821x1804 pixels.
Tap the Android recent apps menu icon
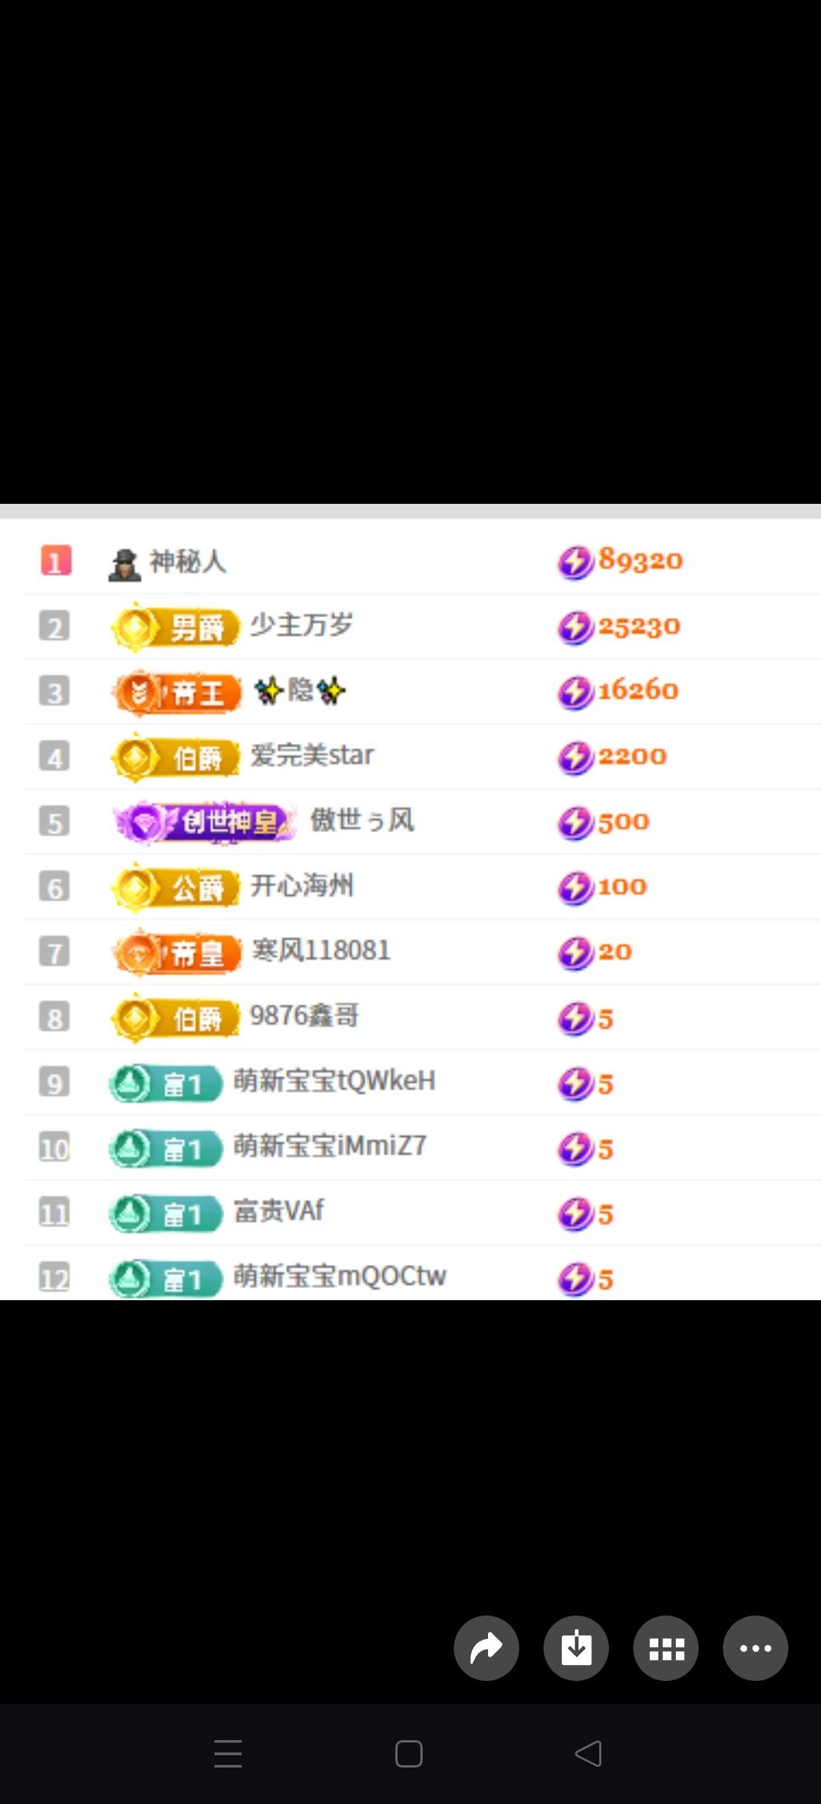tap(228, 1754)
